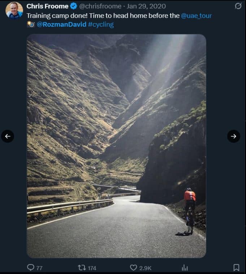
Task: Click the 174 reposts count
Action: coord(92,268)
